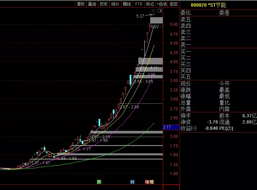The image size is (257, 190).
Task: Click the stock title 000820 *ST节能
Action: tap(208, 5)
